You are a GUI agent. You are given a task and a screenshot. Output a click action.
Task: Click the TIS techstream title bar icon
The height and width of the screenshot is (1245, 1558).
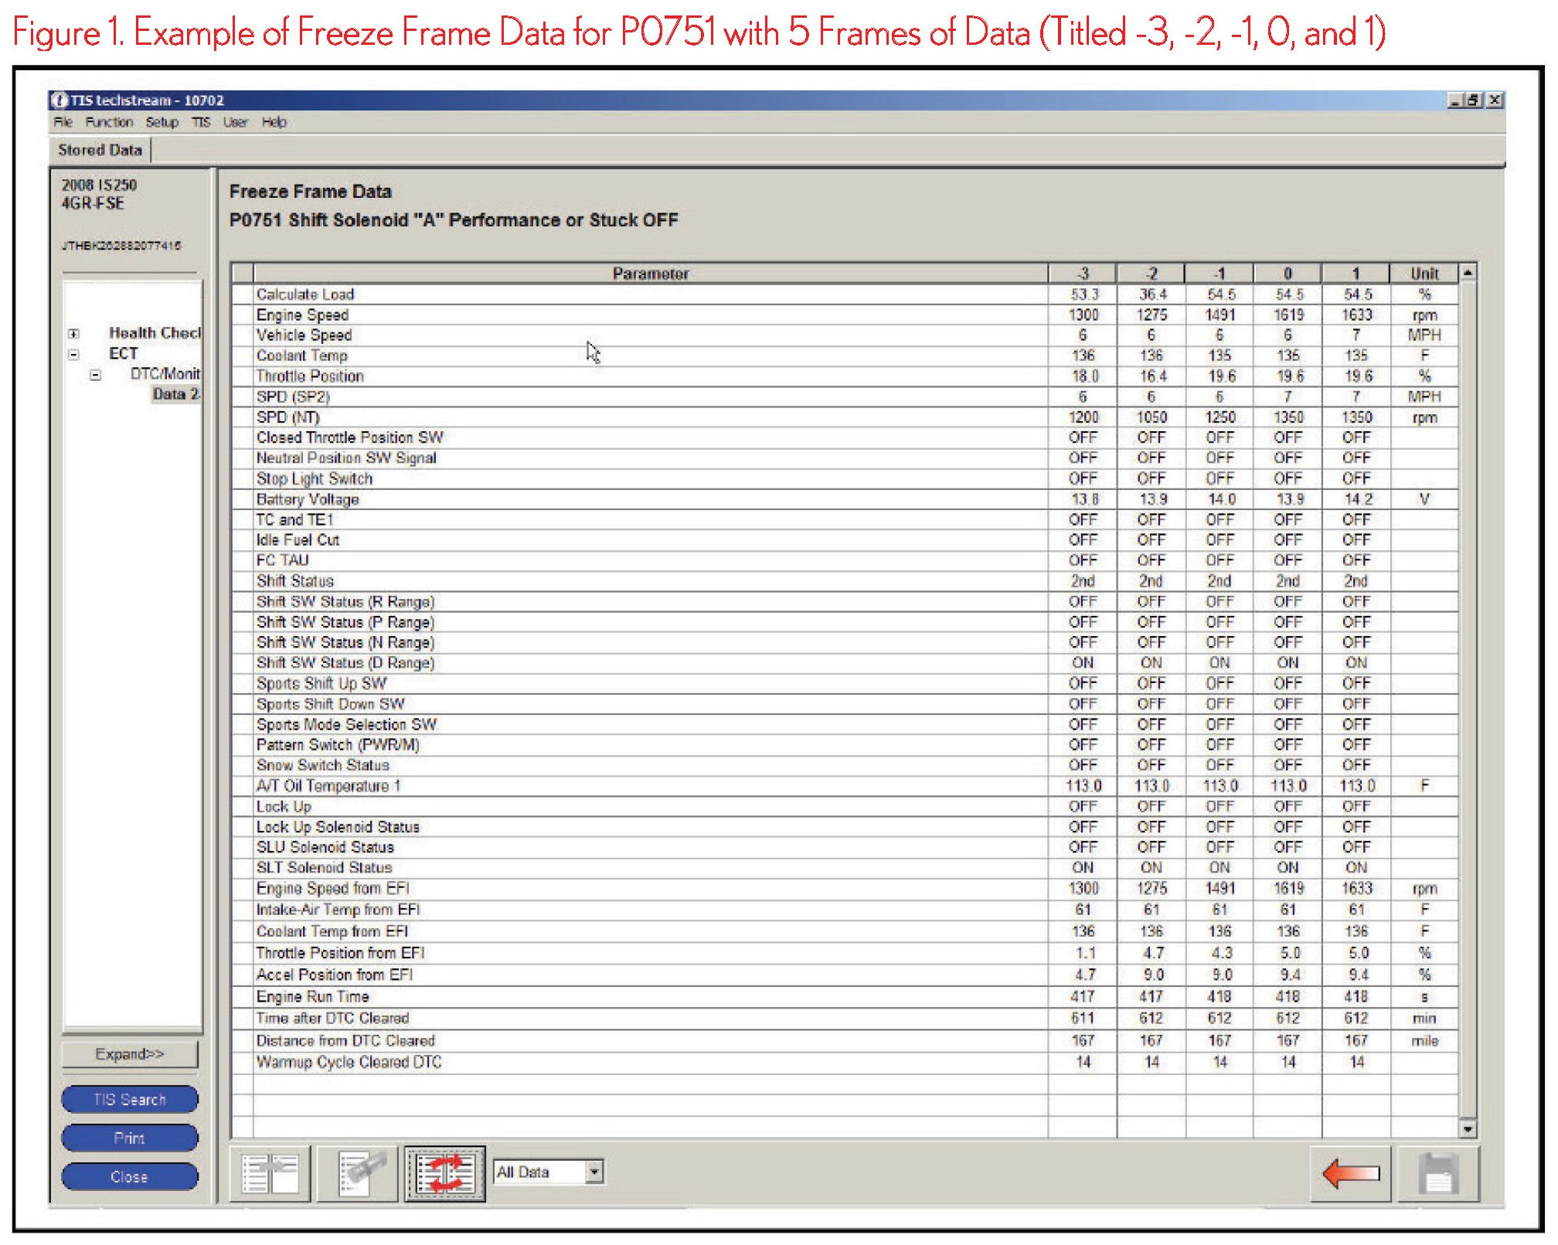pos(59,100)
